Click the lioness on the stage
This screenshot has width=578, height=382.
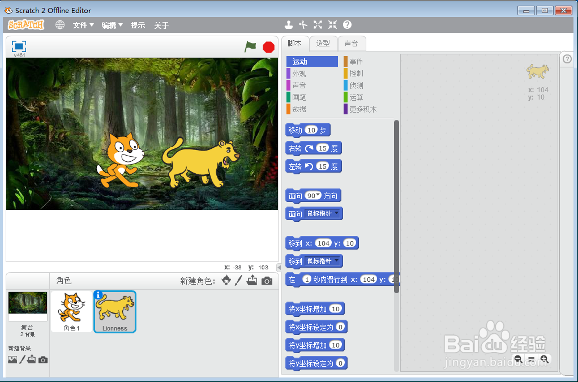click(201, 163)
